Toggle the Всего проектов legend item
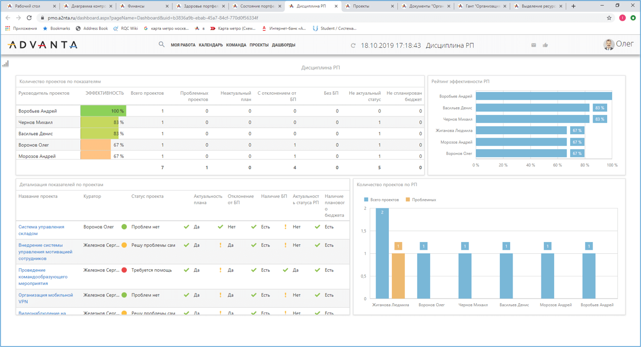The height and width of the screenshot is (347, 641). coord(381,200)
